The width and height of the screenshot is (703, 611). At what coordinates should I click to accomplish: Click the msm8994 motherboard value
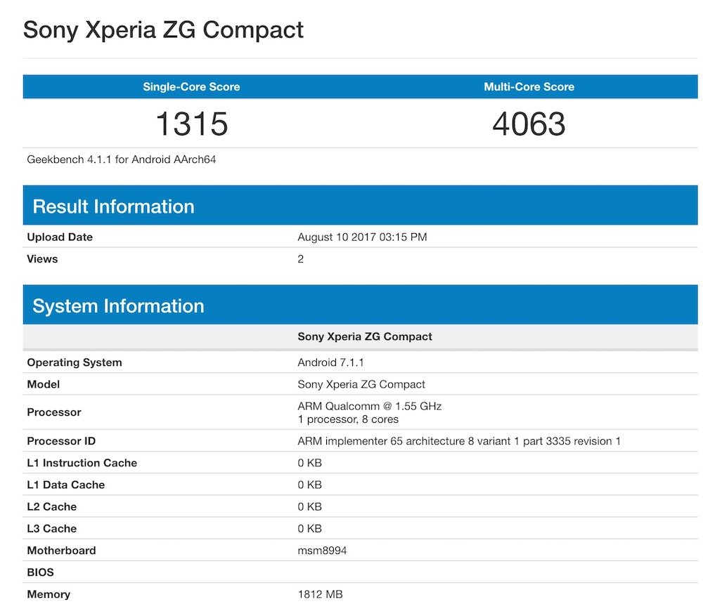pyautogui.click(x=322, y=551)
